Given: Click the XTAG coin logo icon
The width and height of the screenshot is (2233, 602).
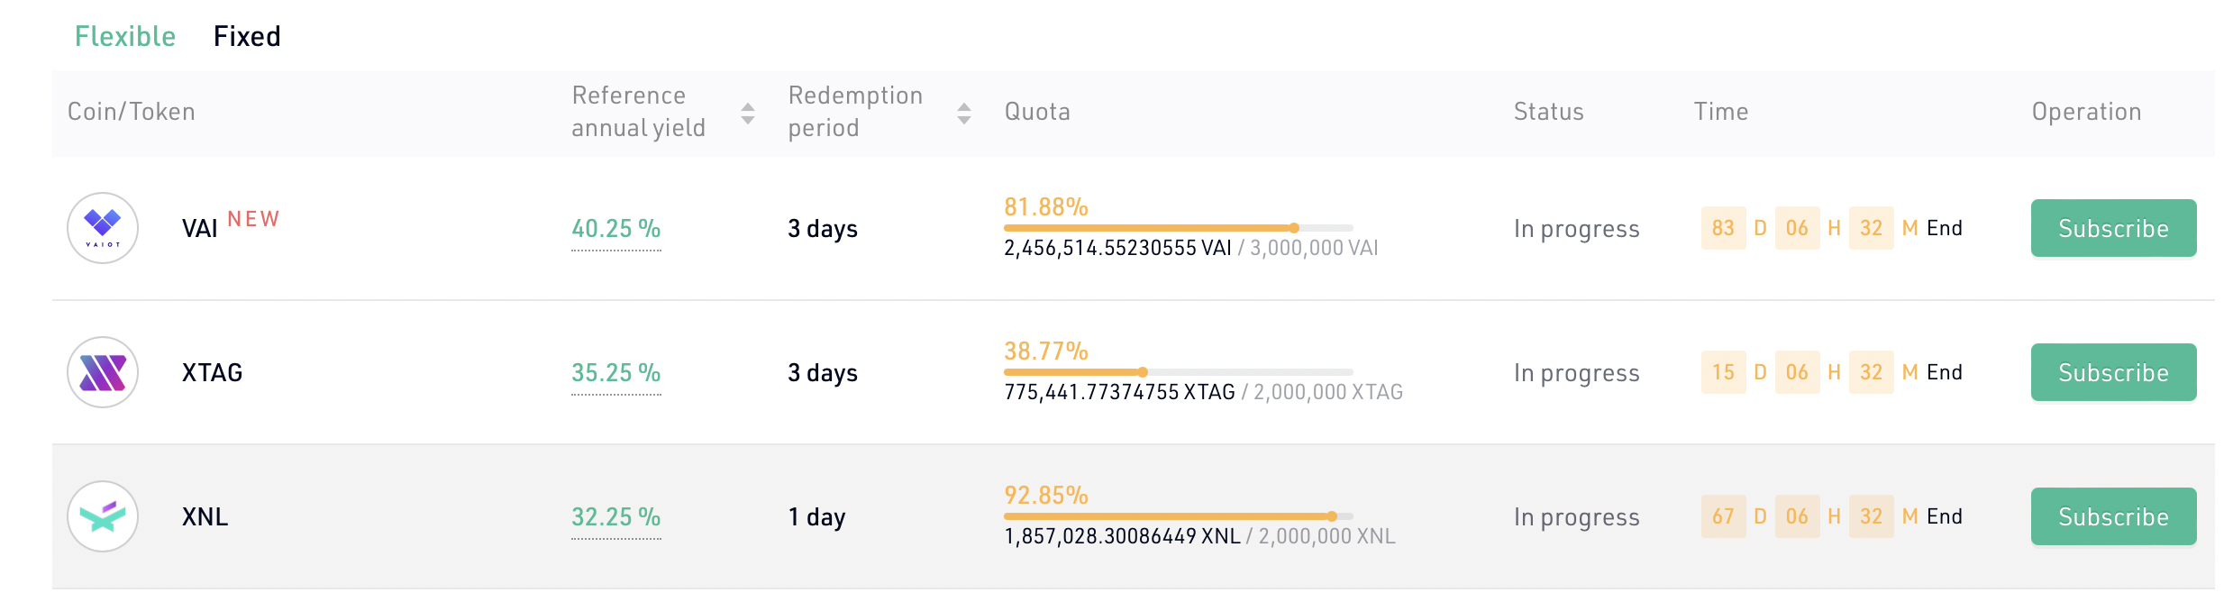Looking at the screenshot, I should point(103,372).
